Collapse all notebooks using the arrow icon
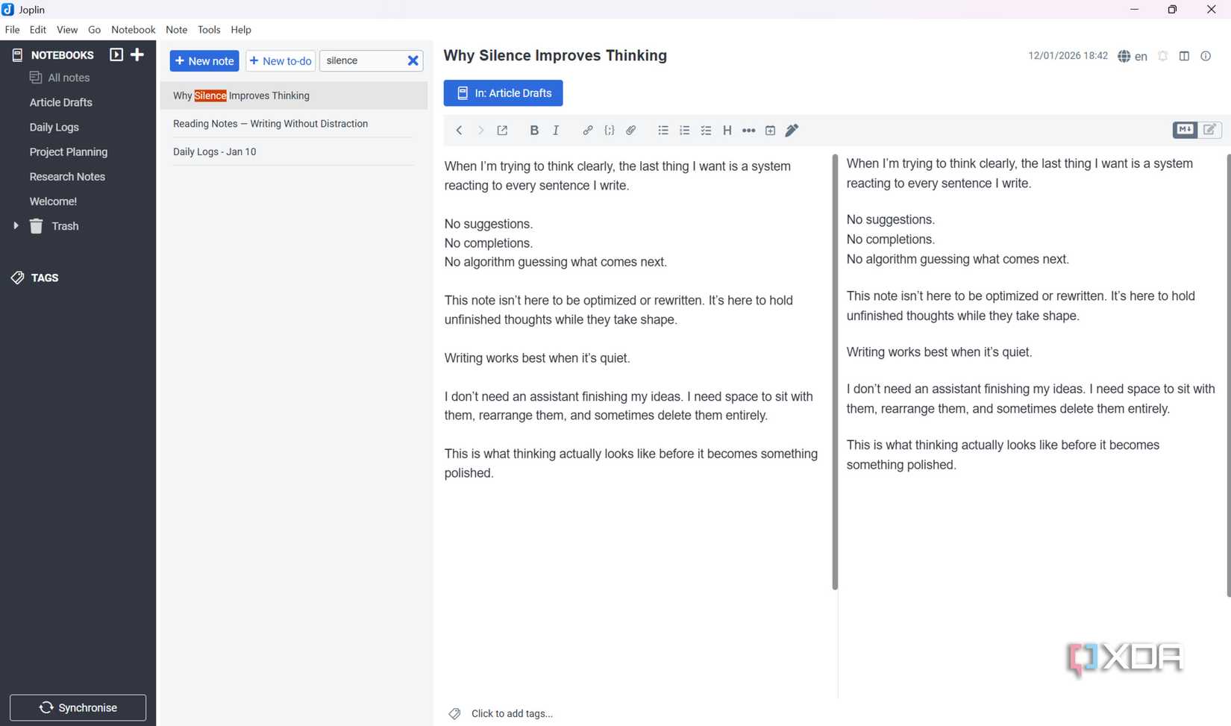 (116, 54)
